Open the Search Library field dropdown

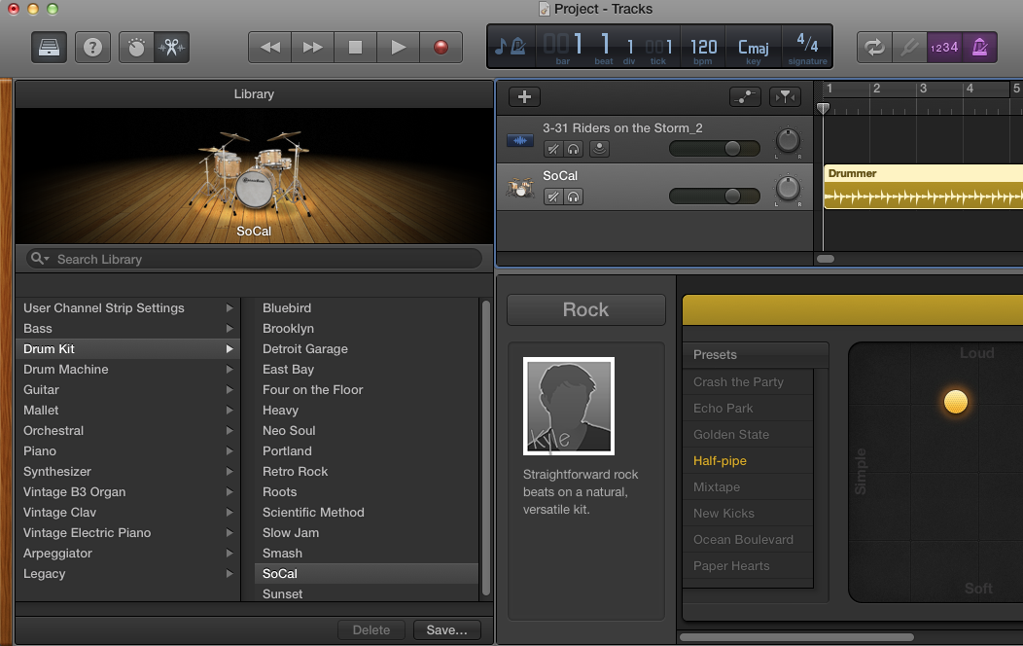(x=40, y=259)
